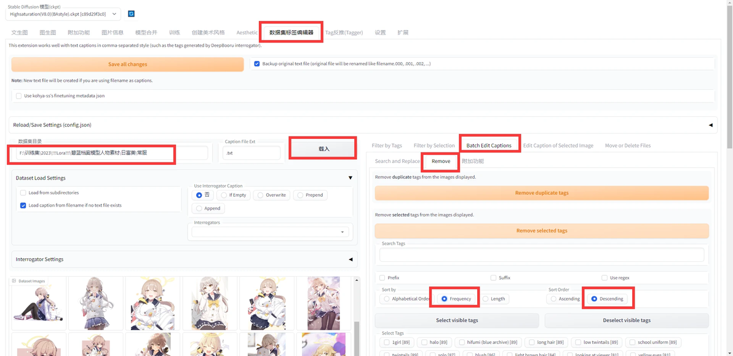
Task: Check the Prefix option
Action: pyautogui.click(x=382, y=277)
